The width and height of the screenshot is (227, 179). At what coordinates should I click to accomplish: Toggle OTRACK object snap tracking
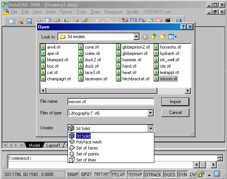coord(153,174)
